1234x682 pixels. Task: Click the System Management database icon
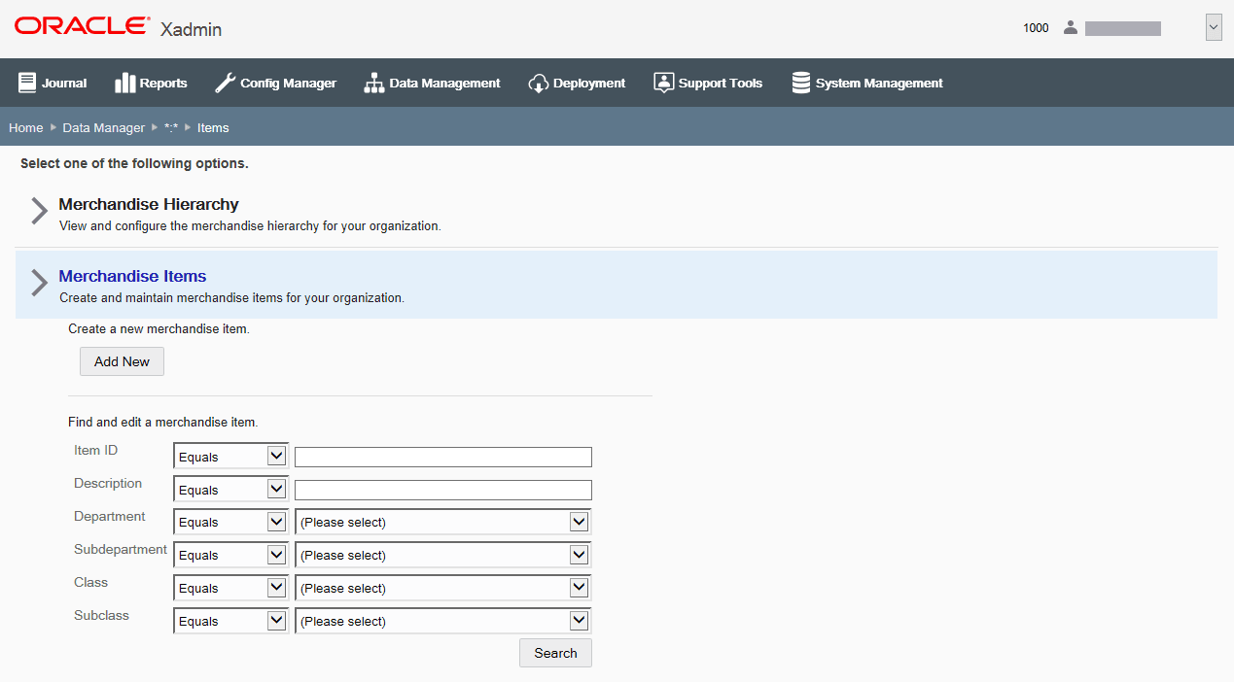click(801, 83)
